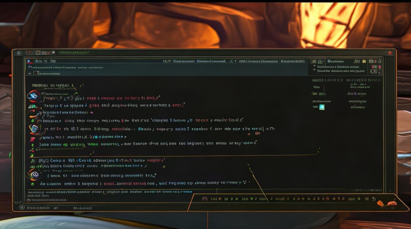Click the round icon at window's top-left corner
Screen dimensions: 411x229
pyautogui.click(x=19, y=53)
